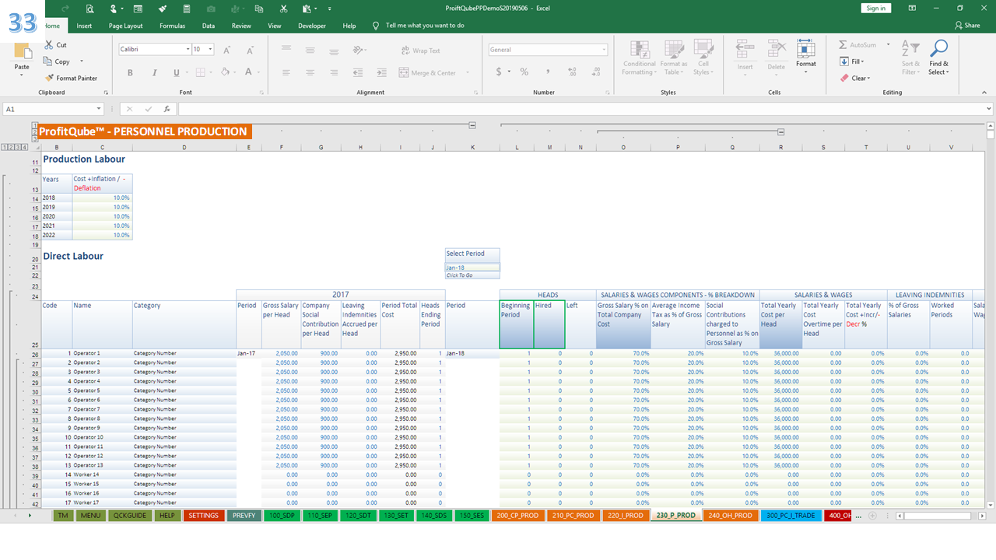The height and width of the screenshot is (560, 996).
Task: Click the Borders icon in Font group
Action: coord(200,72)
